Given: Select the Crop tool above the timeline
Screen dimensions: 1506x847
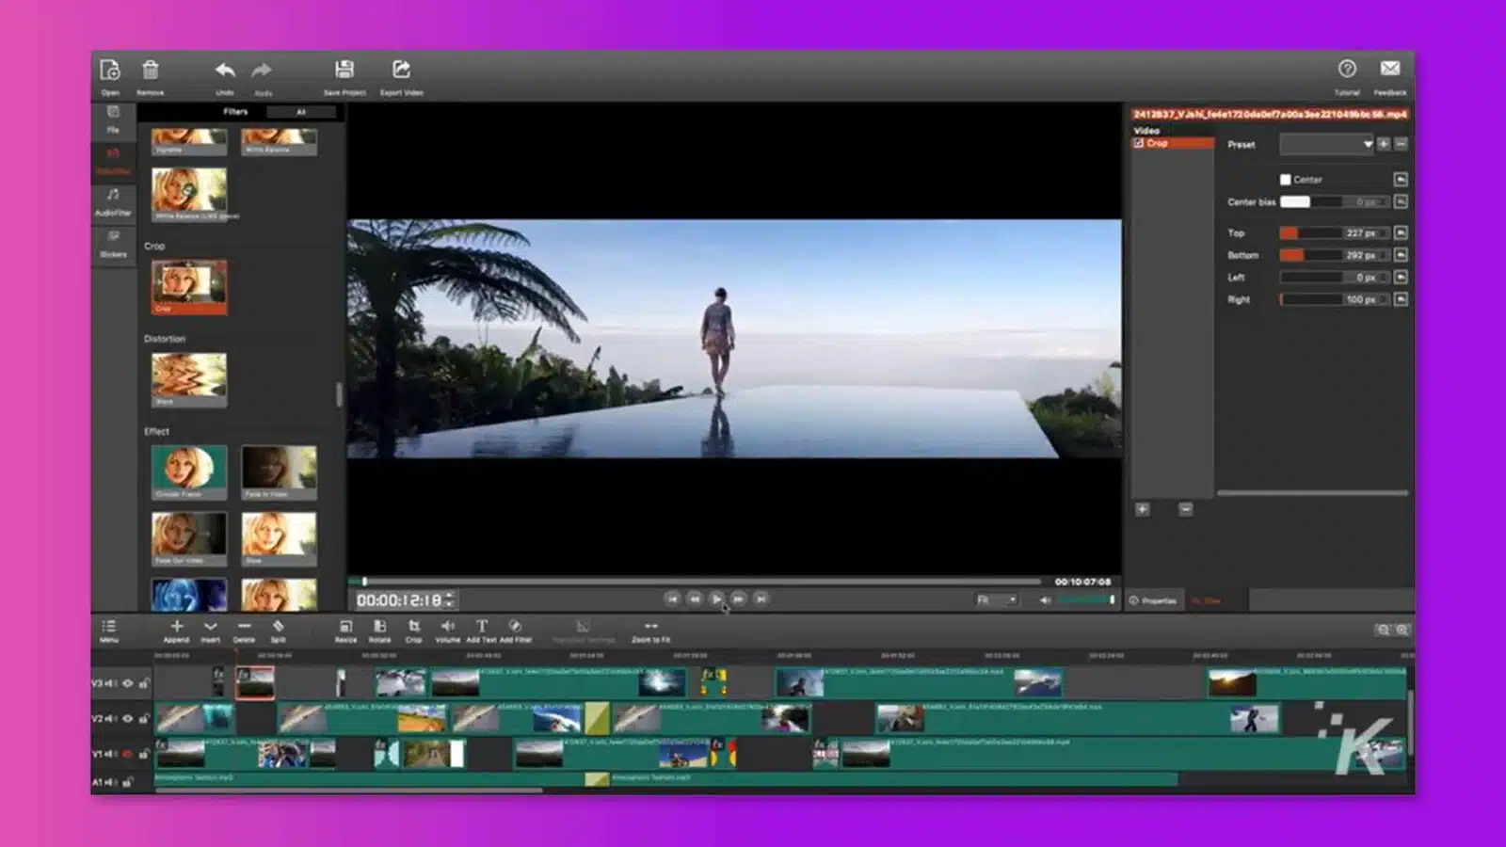Looking at the screenshot, I should click(x=412, y=629).
